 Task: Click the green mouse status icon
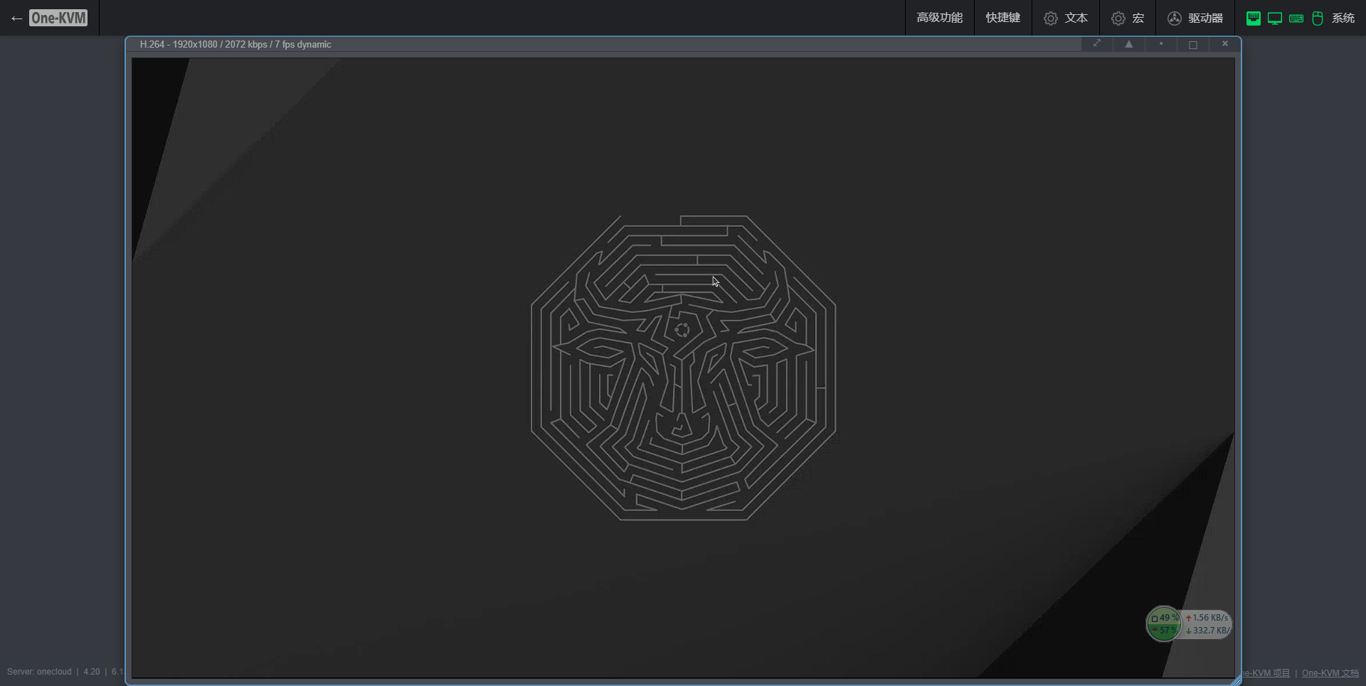1318,18
